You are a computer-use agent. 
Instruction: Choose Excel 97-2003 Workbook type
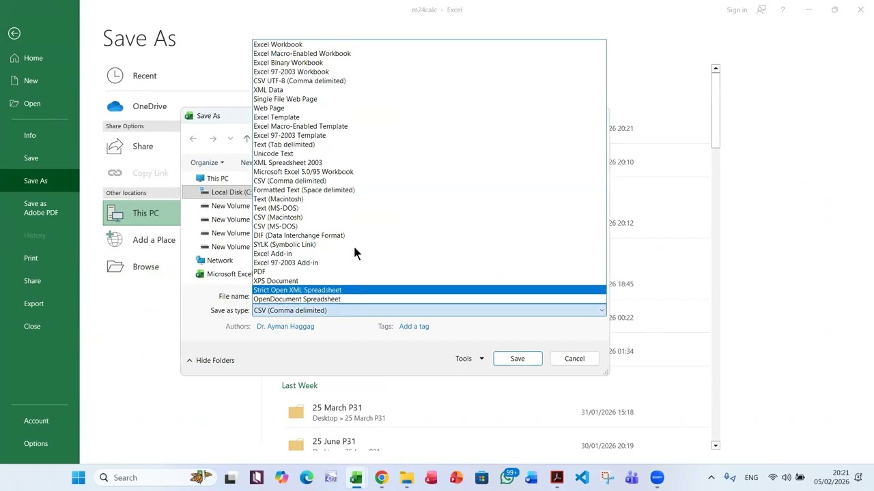(429, 72)
